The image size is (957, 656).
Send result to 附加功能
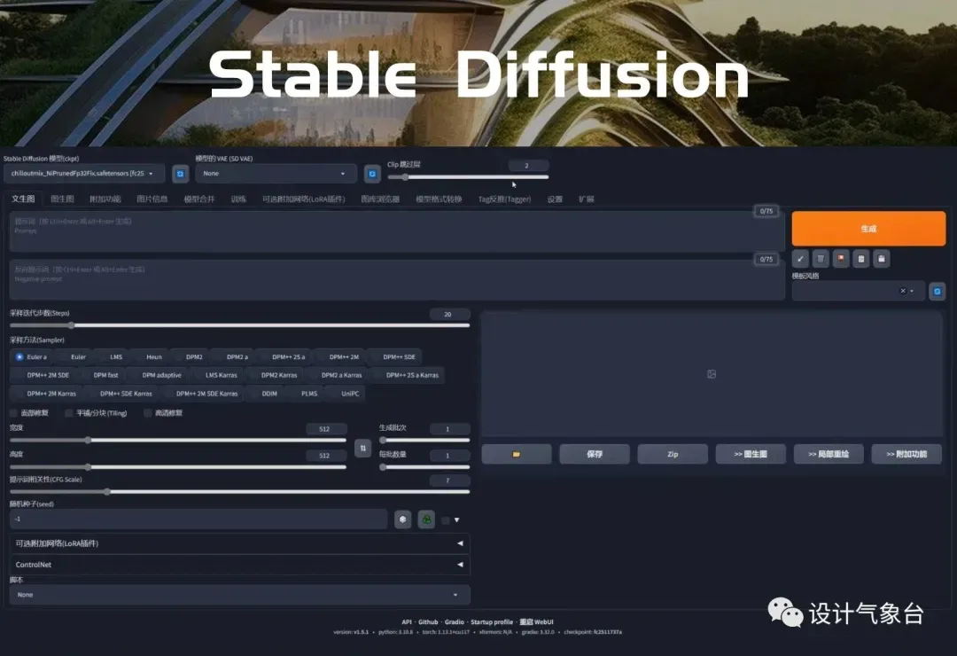pos(907,454)
